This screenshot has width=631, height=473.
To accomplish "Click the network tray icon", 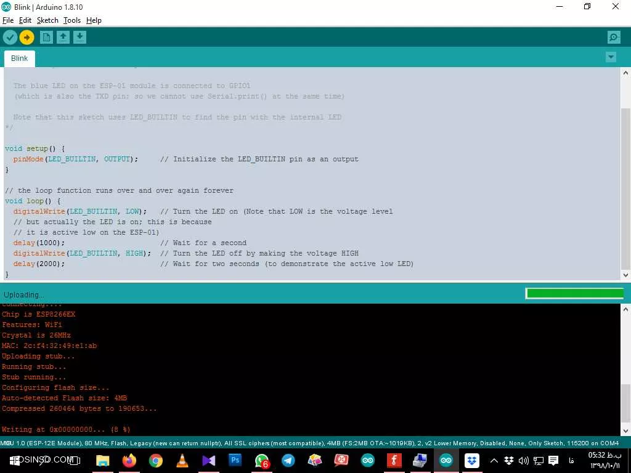I will pyautogui.click(x=539, y=461).
